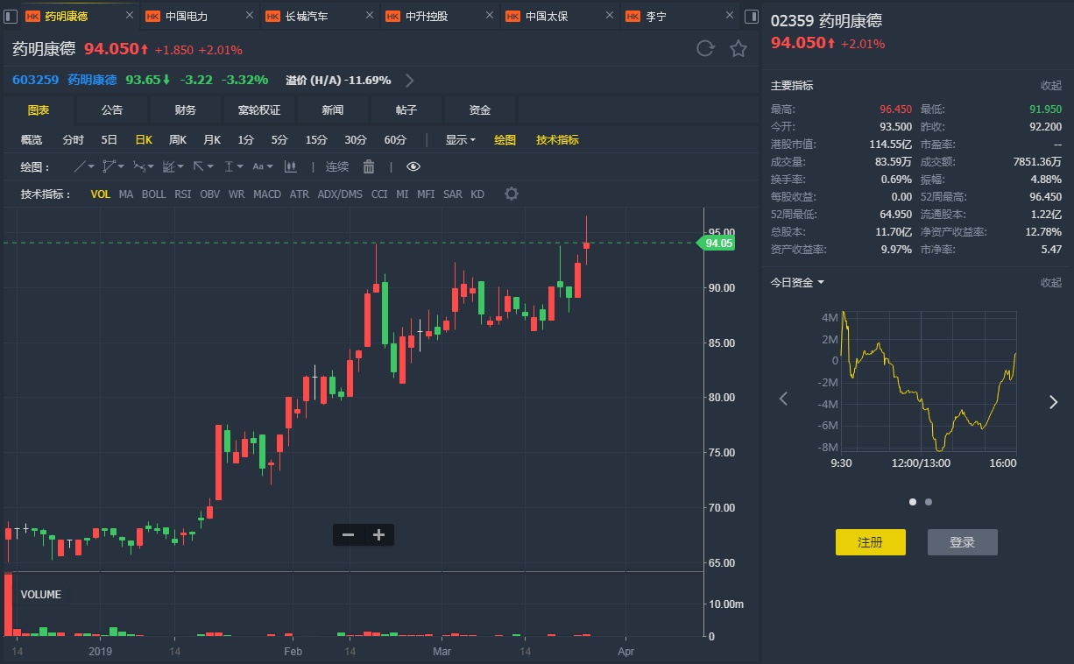The height and width of the screenshot is (664, 1074).
Task: Select the second pagination dot
Action: [929, 502]
